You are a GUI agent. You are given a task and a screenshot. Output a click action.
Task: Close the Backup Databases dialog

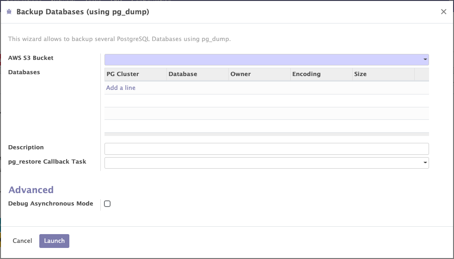[x=443, y=12]
